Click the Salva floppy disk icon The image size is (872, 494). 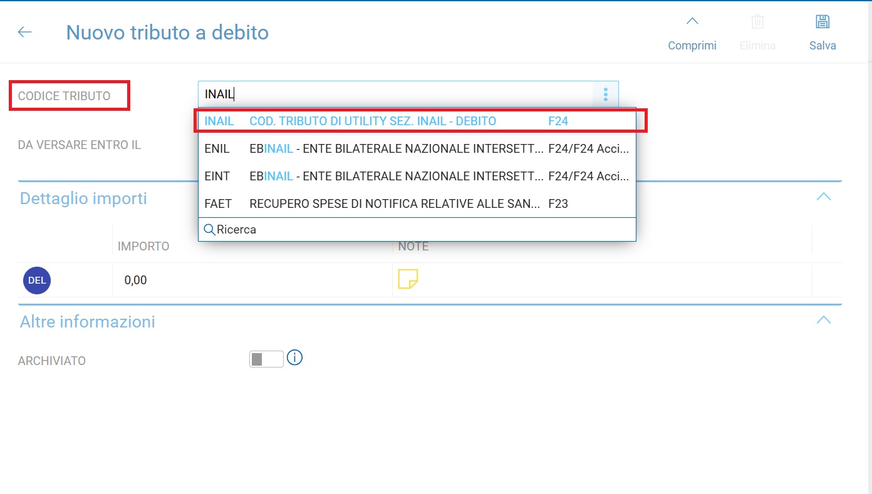click(822, 22)
